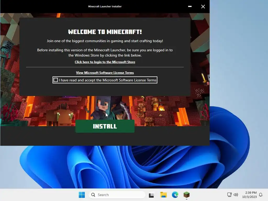Click the "I have read and accept" label text
This screenshot has width=268, height=201.
pos(108,80)
